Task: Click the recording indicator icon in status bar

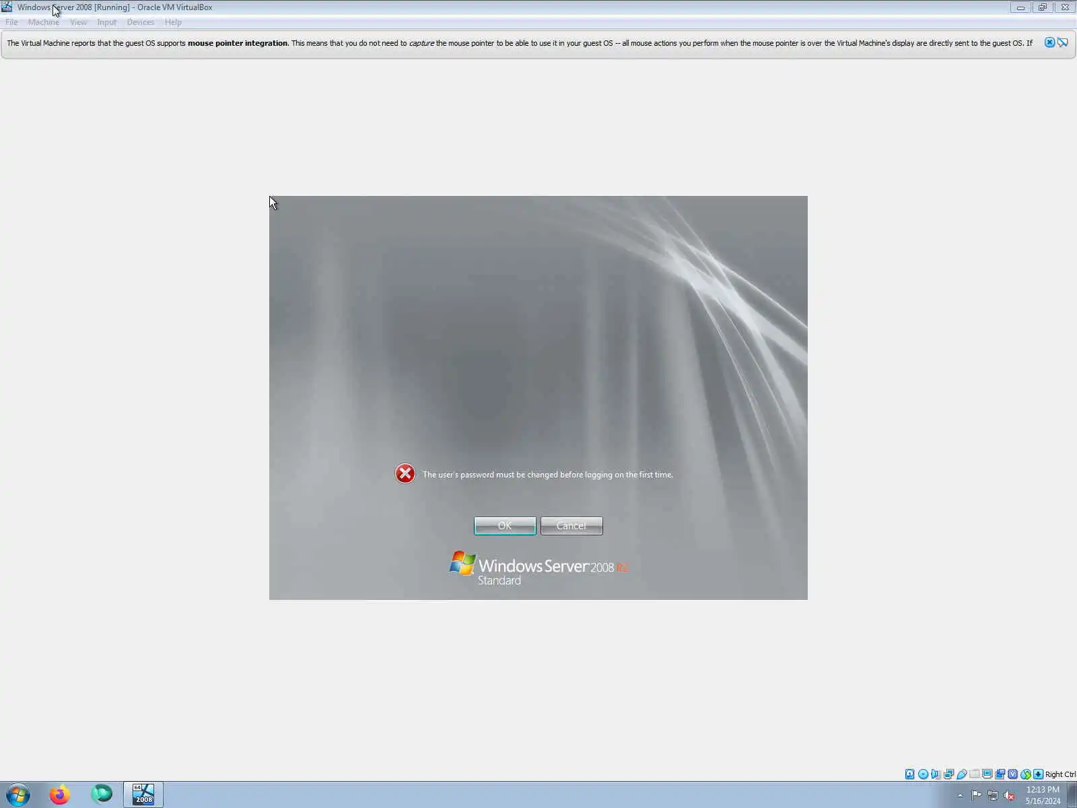Action: click(x=1000, y=774)
